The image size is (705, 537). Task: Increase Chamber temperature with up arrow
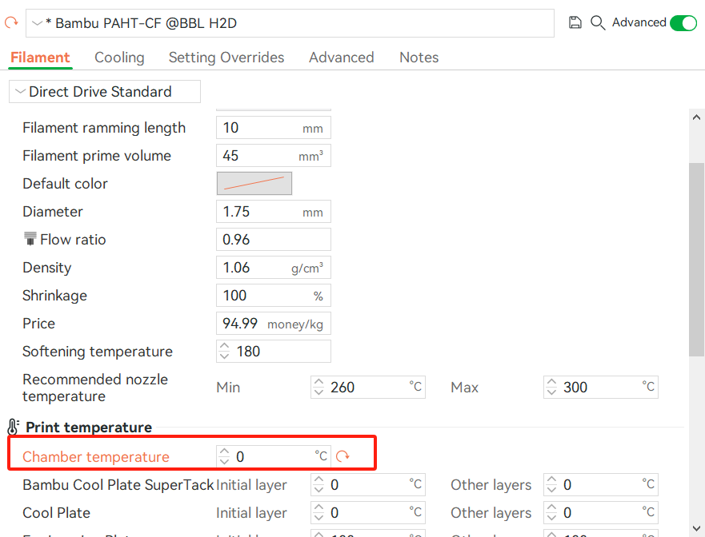[x=224, y=451]
